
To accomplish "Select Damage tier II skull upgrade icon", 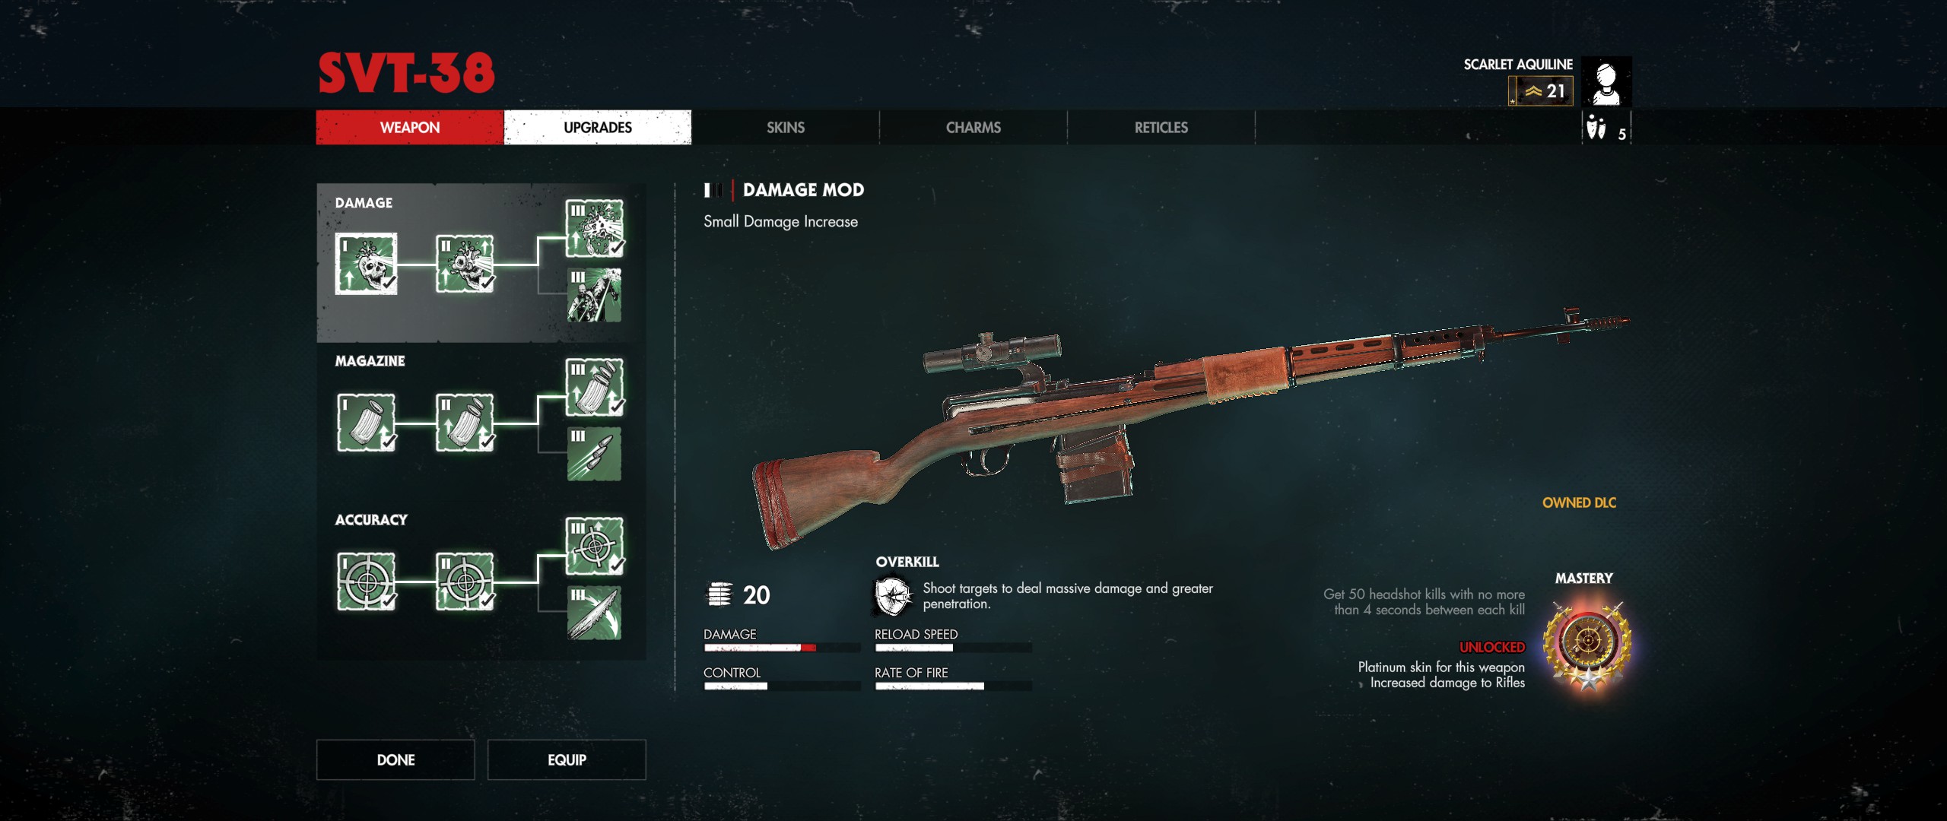I will 465,264.
